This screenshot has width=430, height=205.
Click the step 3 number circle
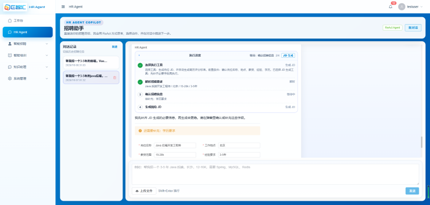click(140, 94)
